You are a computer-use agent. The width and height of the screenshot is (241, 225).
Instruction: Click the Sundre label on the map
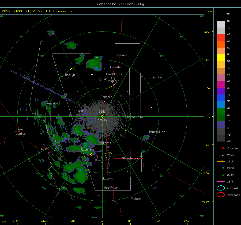coord(81,111)
